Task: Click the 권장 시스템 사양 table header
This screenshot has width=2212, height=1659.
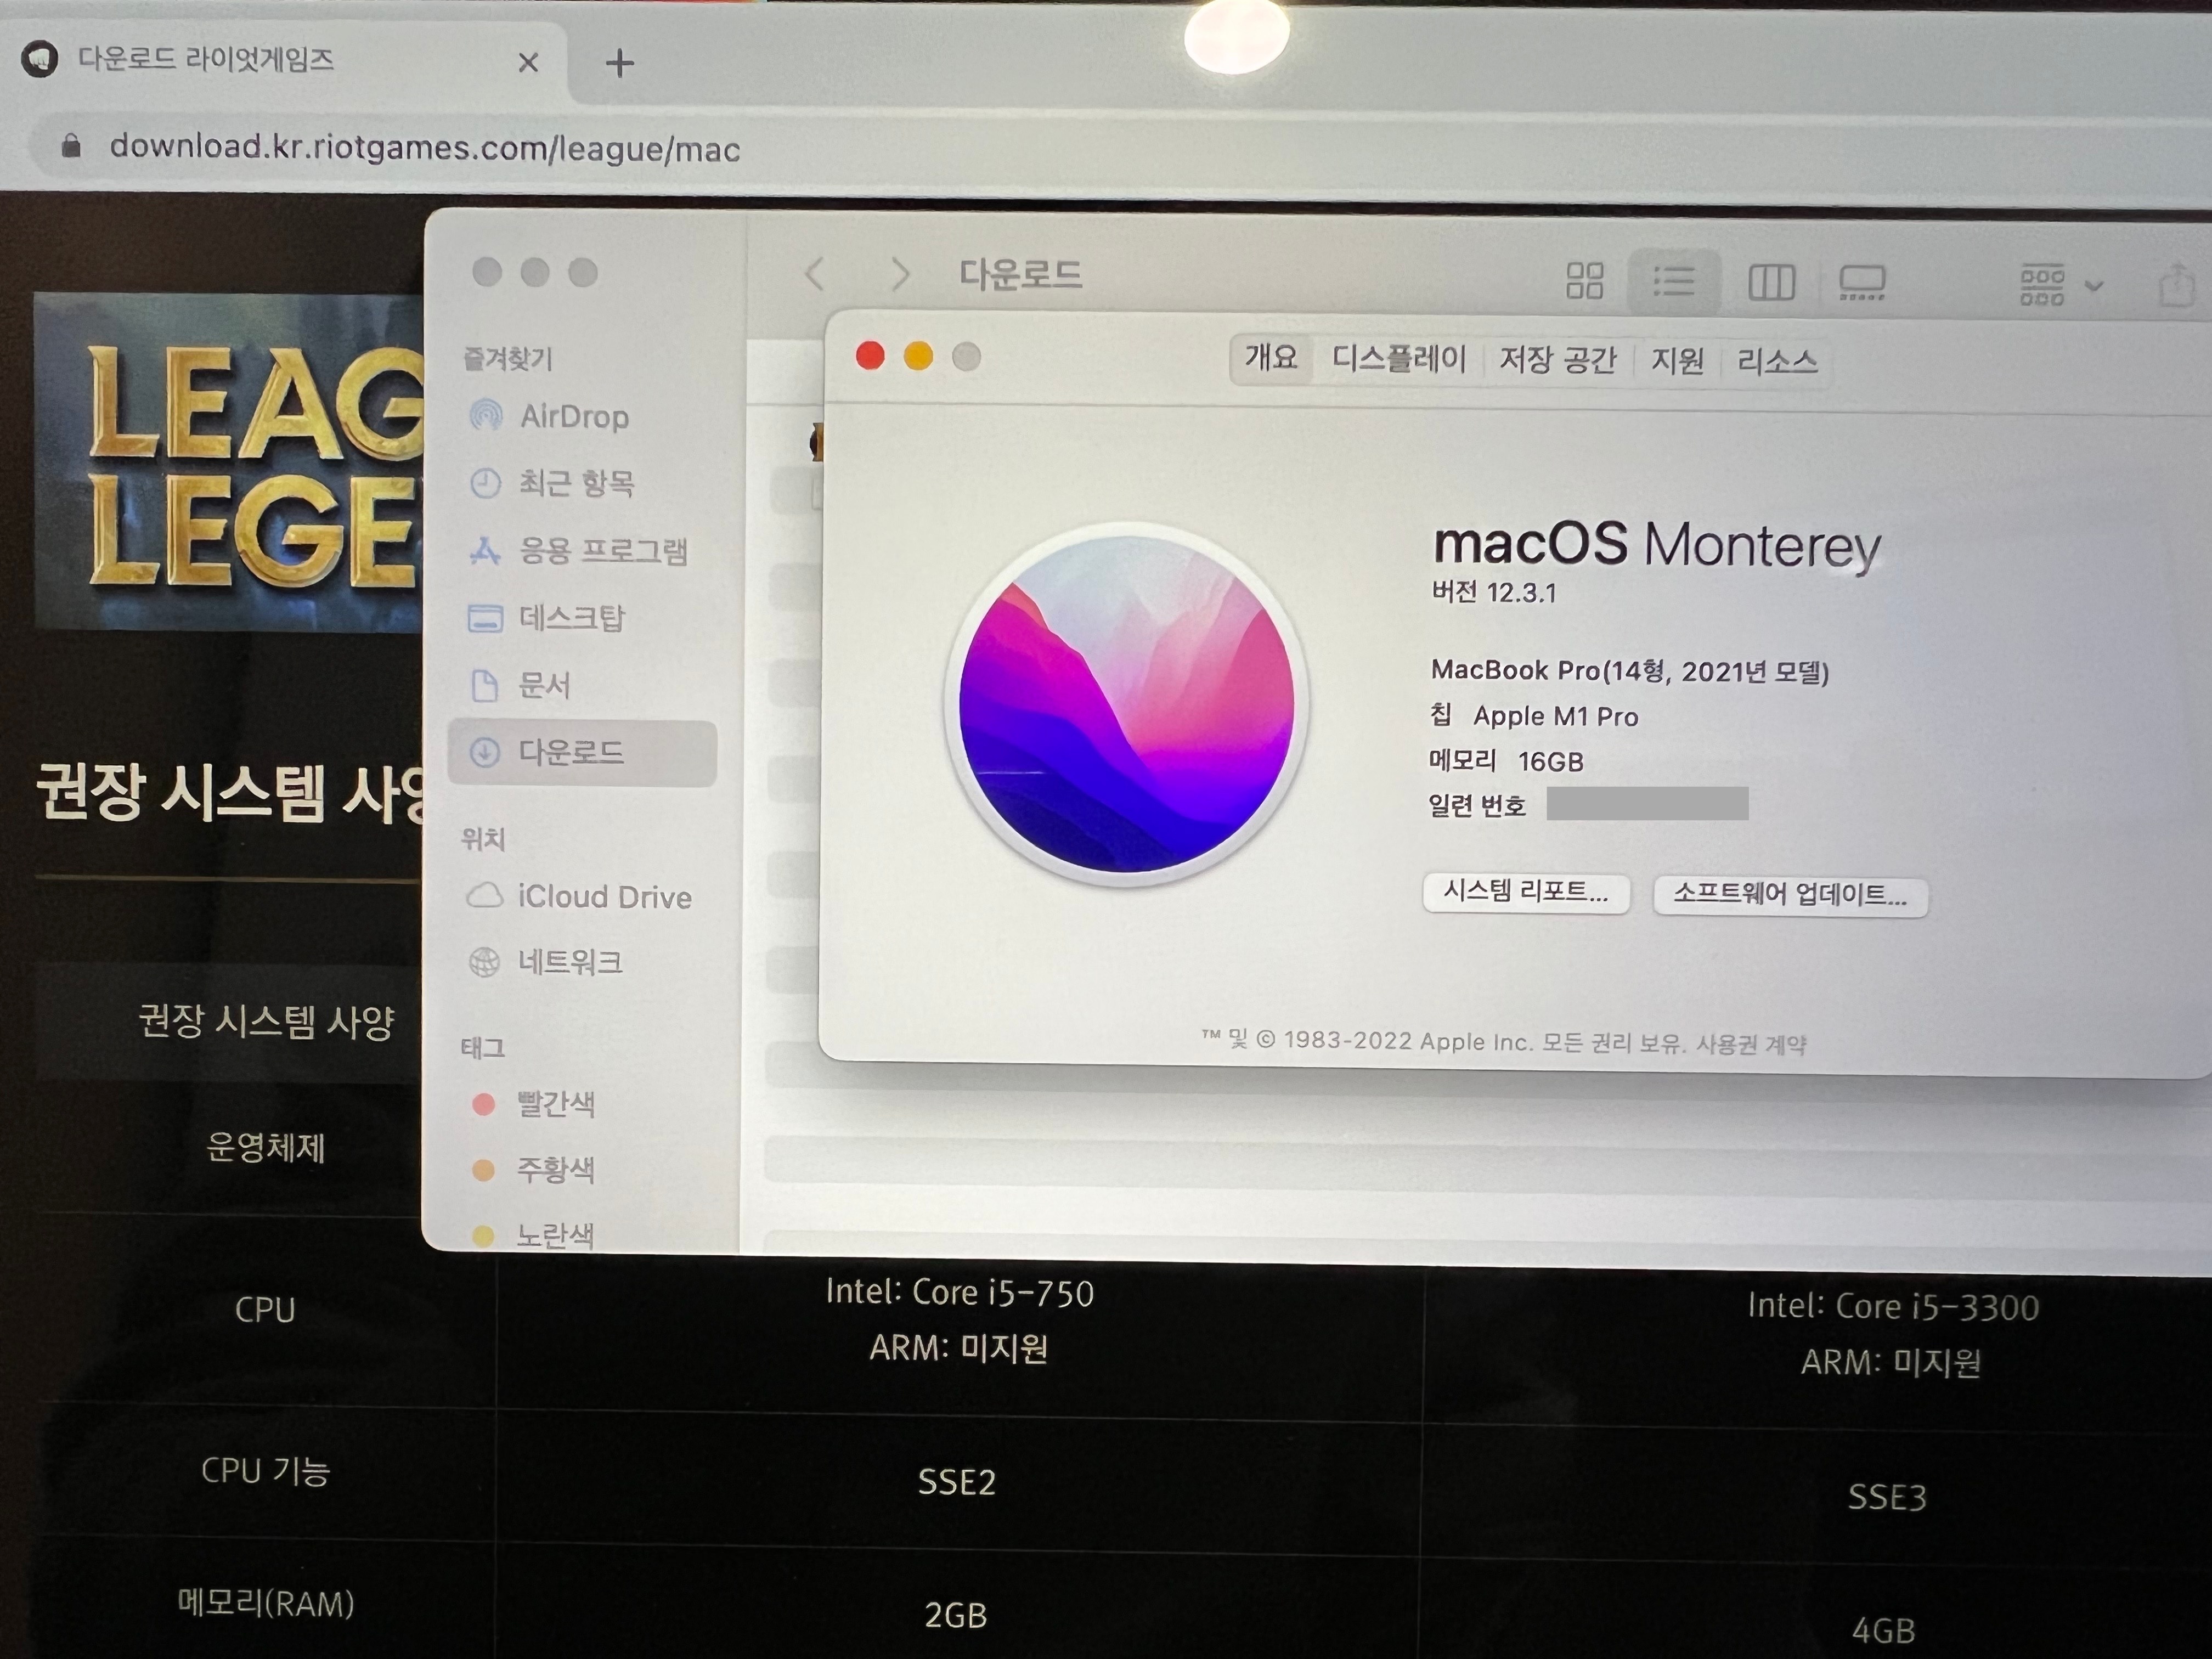Action: (x=266, y=1021)
